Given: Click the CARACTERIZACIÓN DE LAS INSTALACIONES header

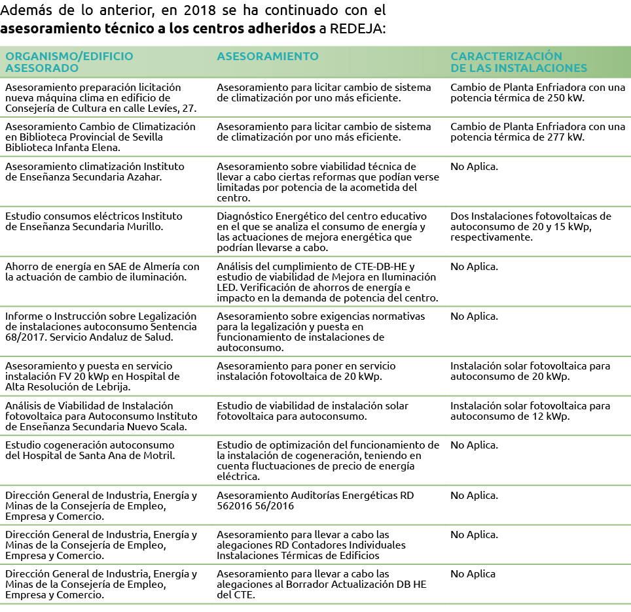Looking at the screenshot, I should click(x=518, y=62).
